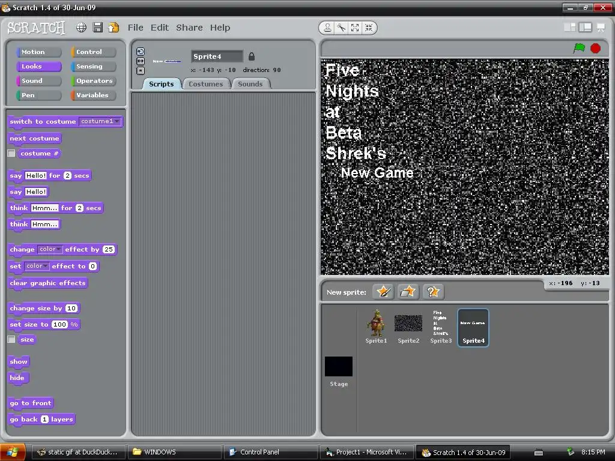This screenshot has width=615, height=461.
Task: Switch to the Sounds tab
Action: 250,84
